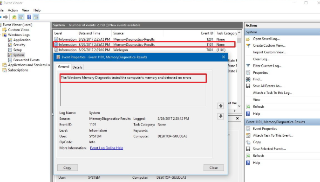Select the Winlogon event 7001 row
The image size is (320, 182).
pyautogui.click(x=145, y=50)
